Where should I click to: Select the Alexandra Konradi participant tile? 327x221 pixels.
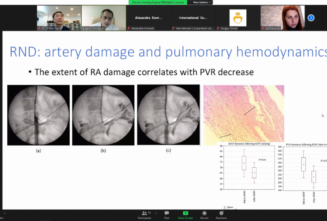(x=148, y=18)
